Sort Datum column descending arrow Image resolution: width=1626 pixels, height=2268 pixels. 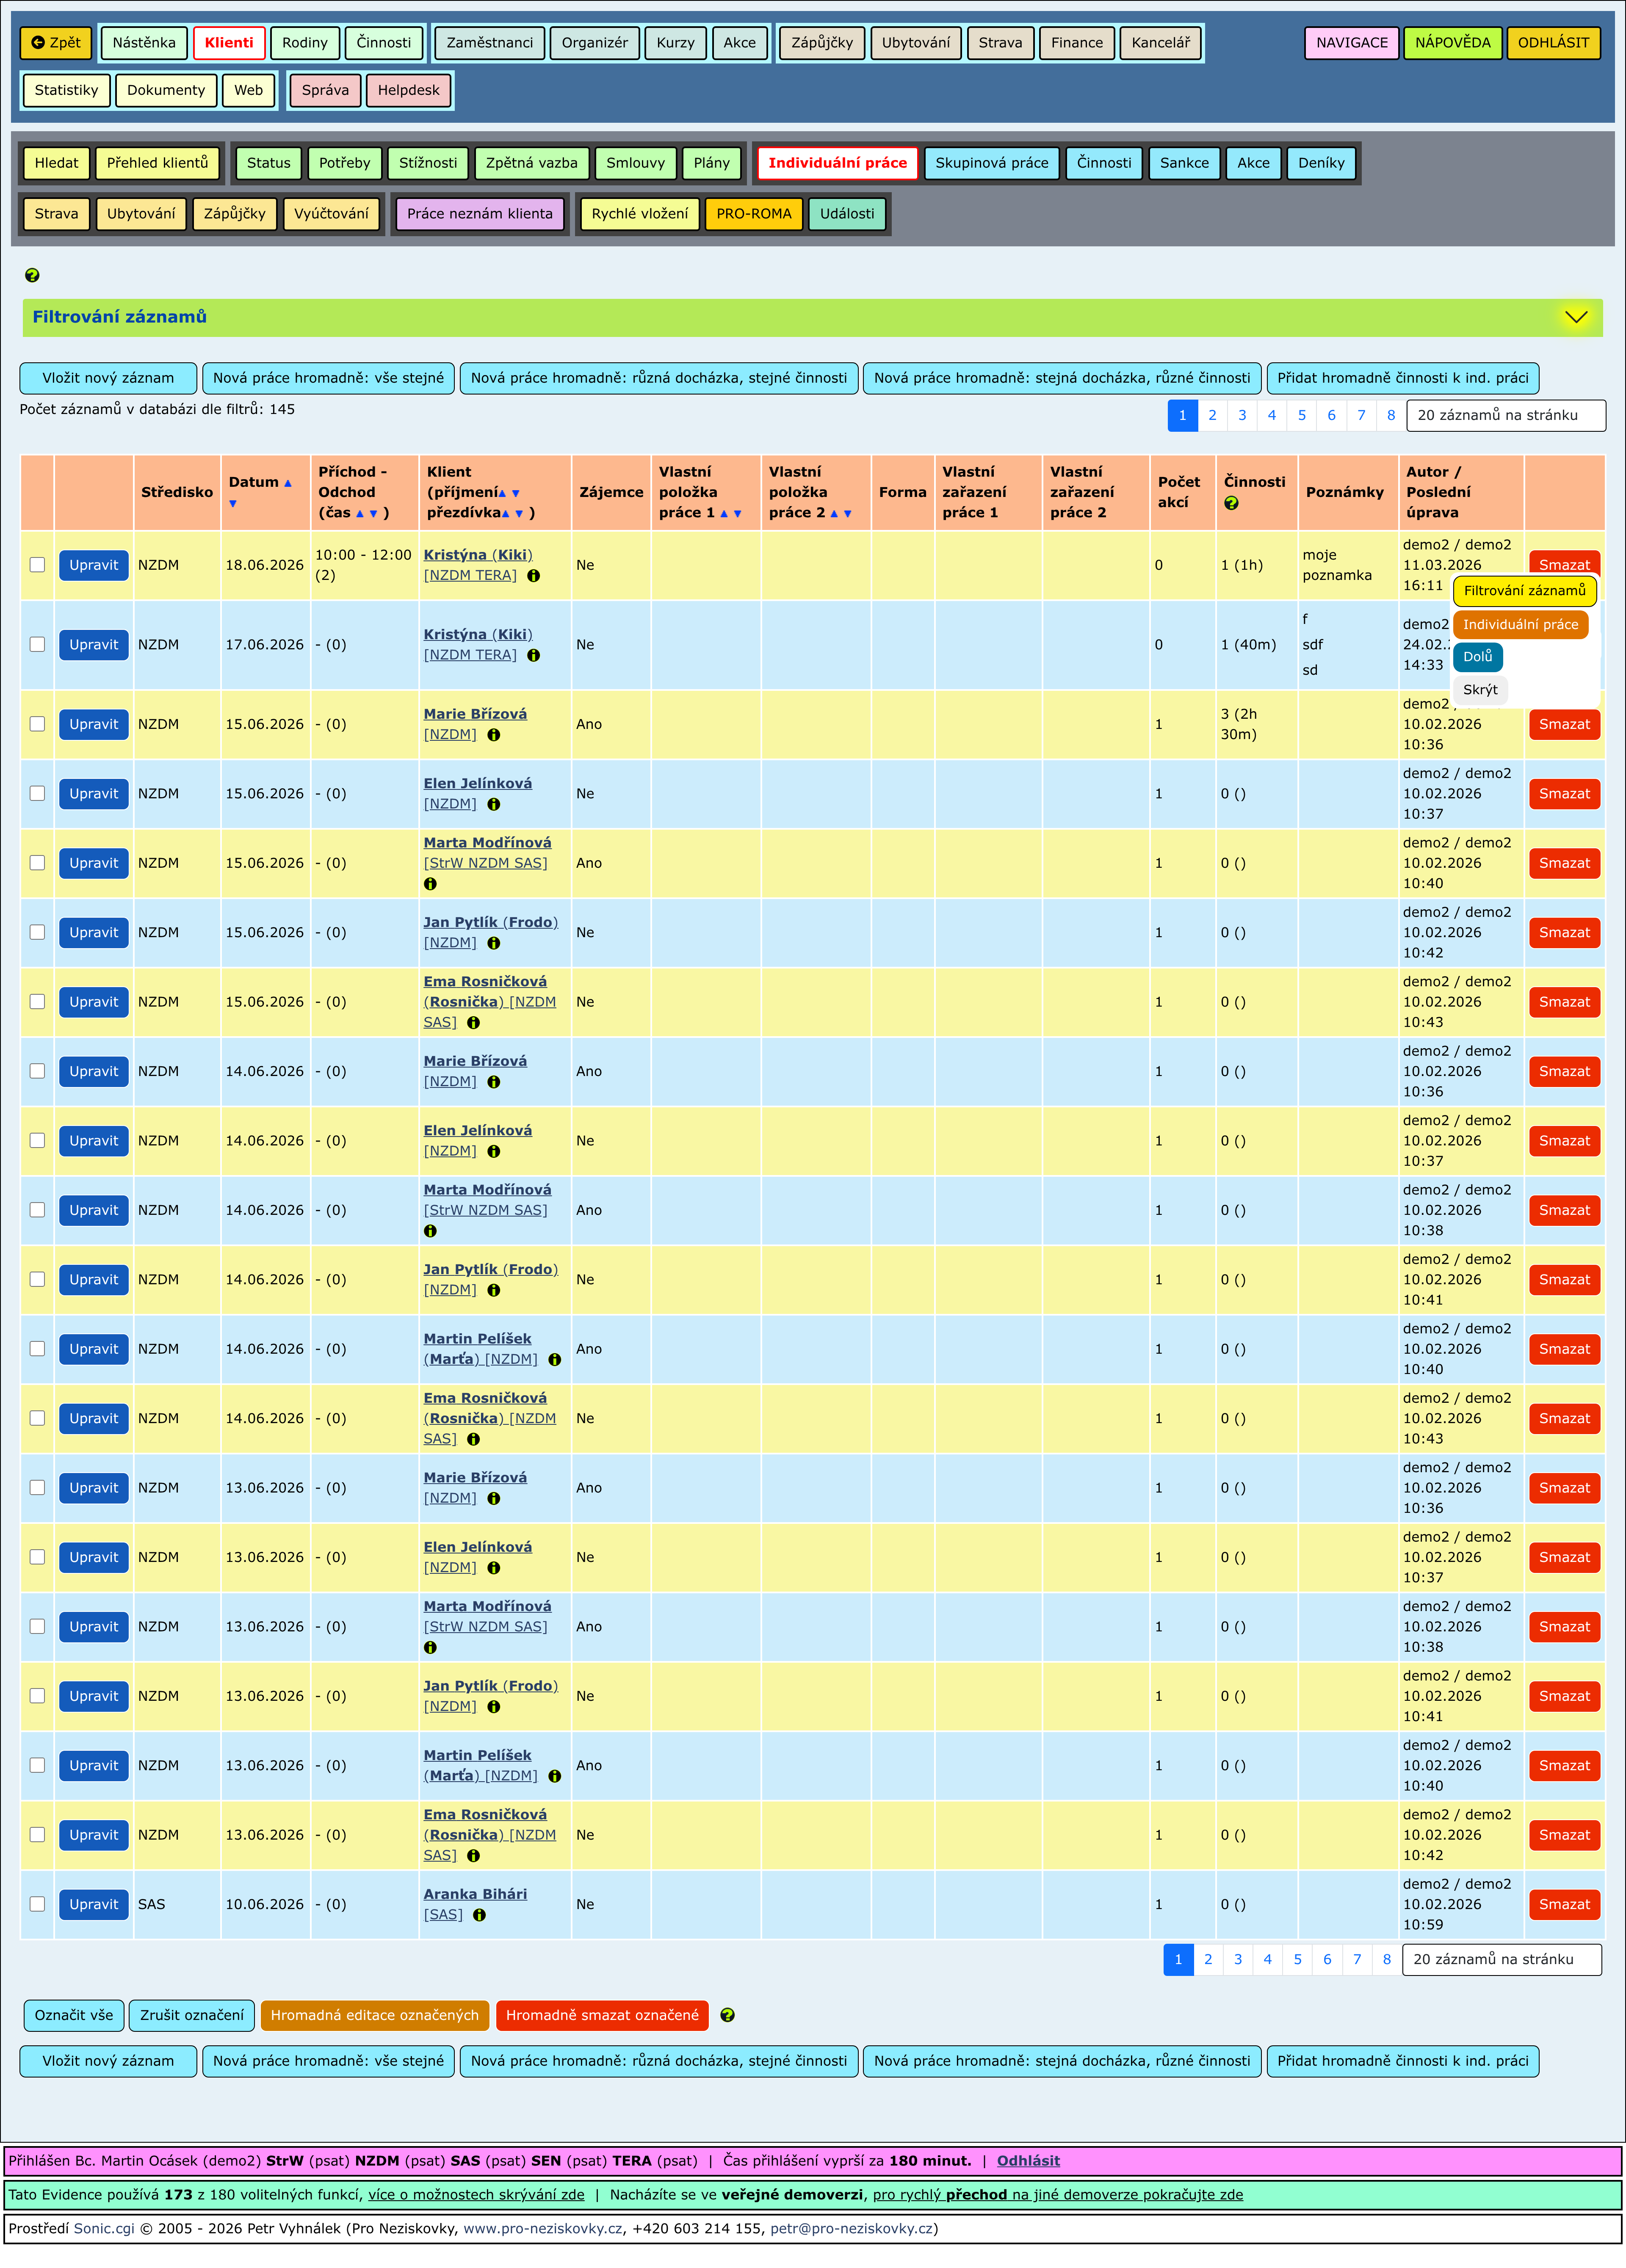[x=233, y=504]
